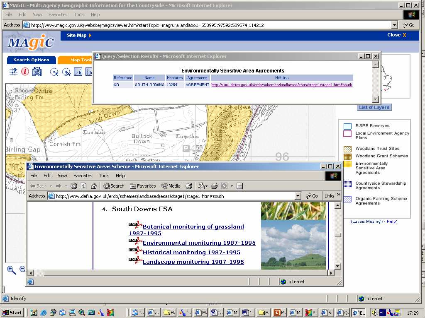Click the volume speaker tray icon

[x=374, y=313]
